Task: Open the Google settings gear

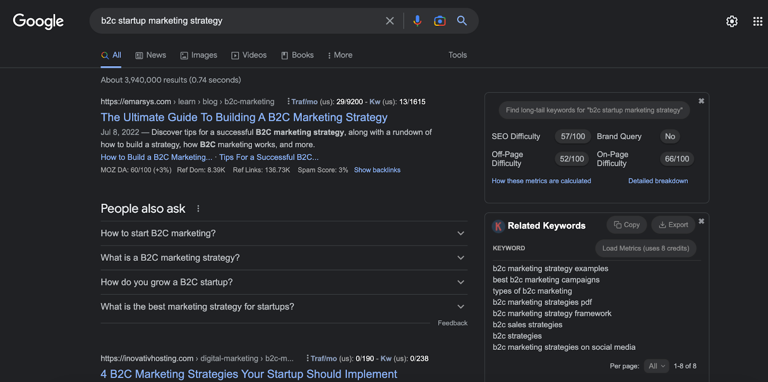Action: 732,21
